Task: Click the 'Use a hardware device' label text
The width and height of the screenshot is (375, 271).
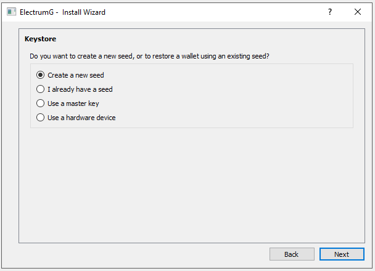Action: (81, 118)
